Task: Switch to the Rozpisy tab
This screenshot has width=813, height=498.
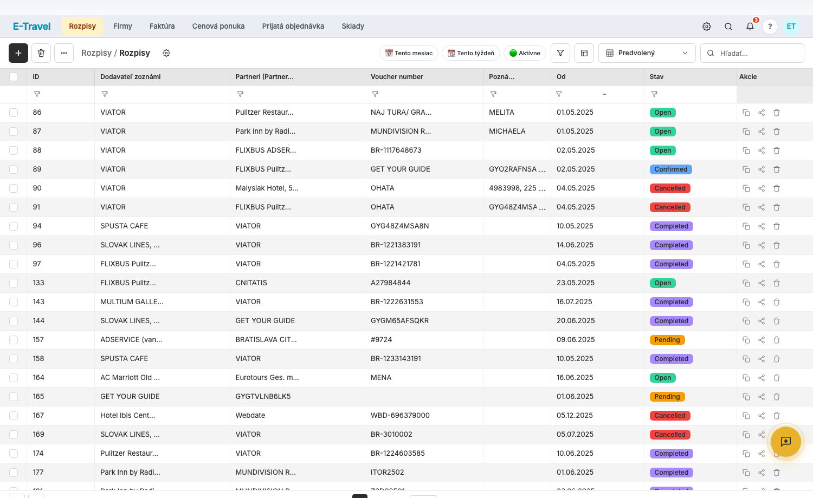Action: tap(82, 26)
